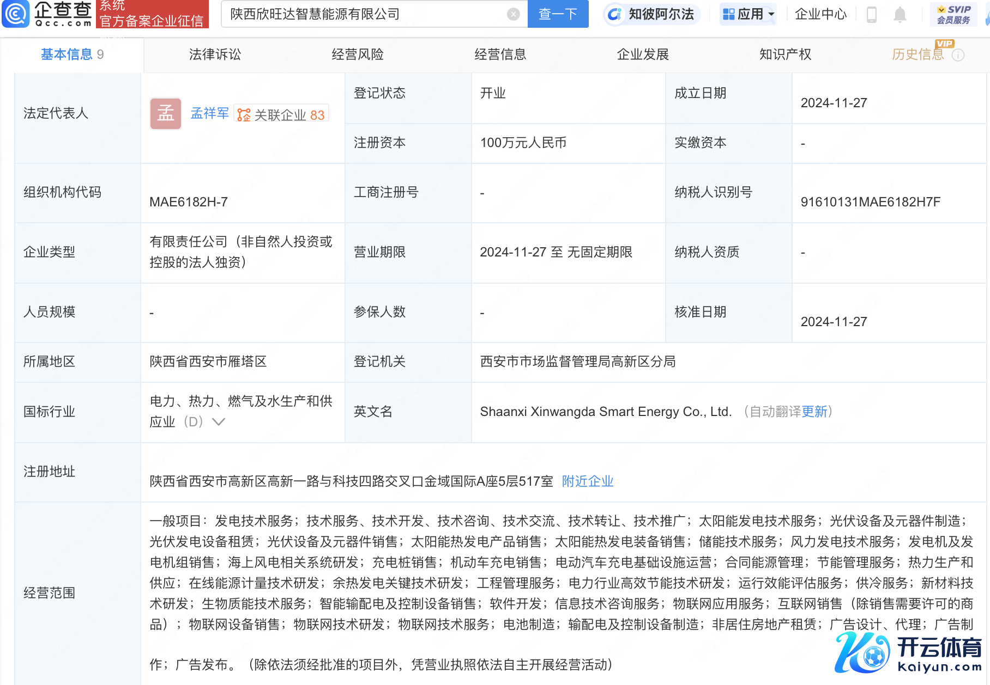Clear the search box text
Screen dimensions: 990x685
pyautogui.click(x=513, y=14)
